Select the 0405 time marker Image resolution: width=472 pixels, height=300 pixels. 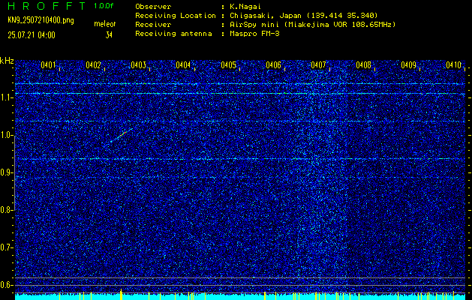(x=228, y=65)
